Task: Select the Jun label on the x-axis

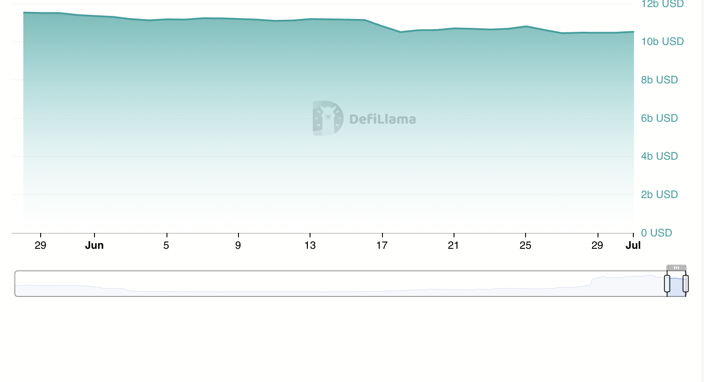Action: click(95, 245)
